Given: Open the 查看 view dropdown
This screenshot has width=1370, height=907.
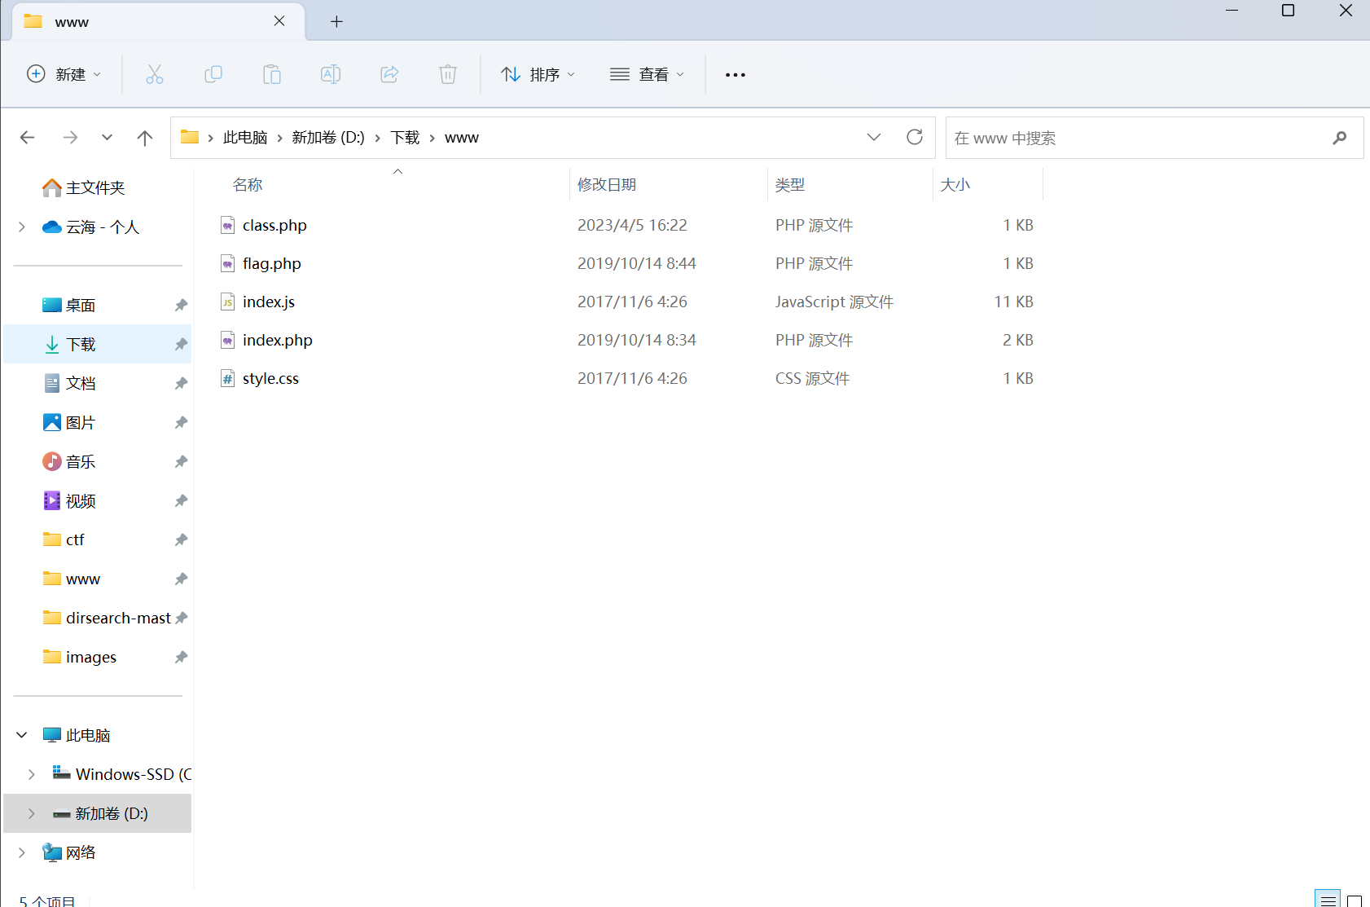Looking at the screenshot, I should click(x=648, y=74).
